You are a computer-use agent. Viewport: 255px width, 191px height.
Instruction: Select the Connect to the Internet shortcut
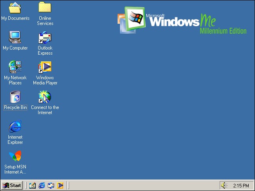[45, 97]
